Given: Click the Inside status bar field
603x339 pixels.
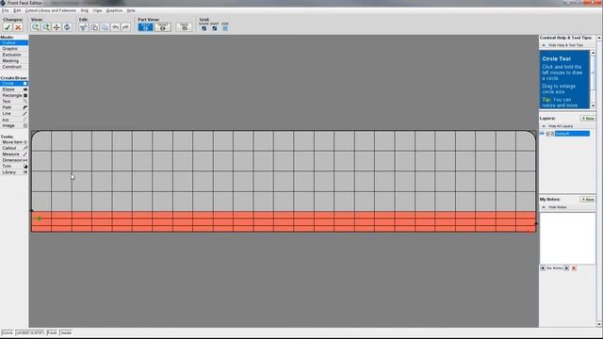Looking at the screenshot, I should [x=66, y=332].
